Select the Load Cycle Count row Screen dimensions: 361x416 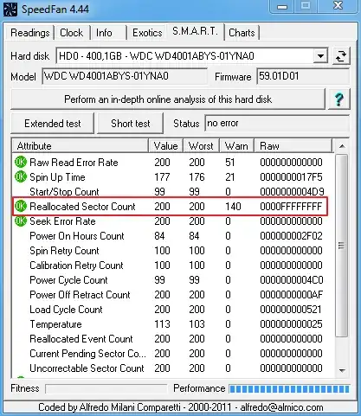point(173,310)
